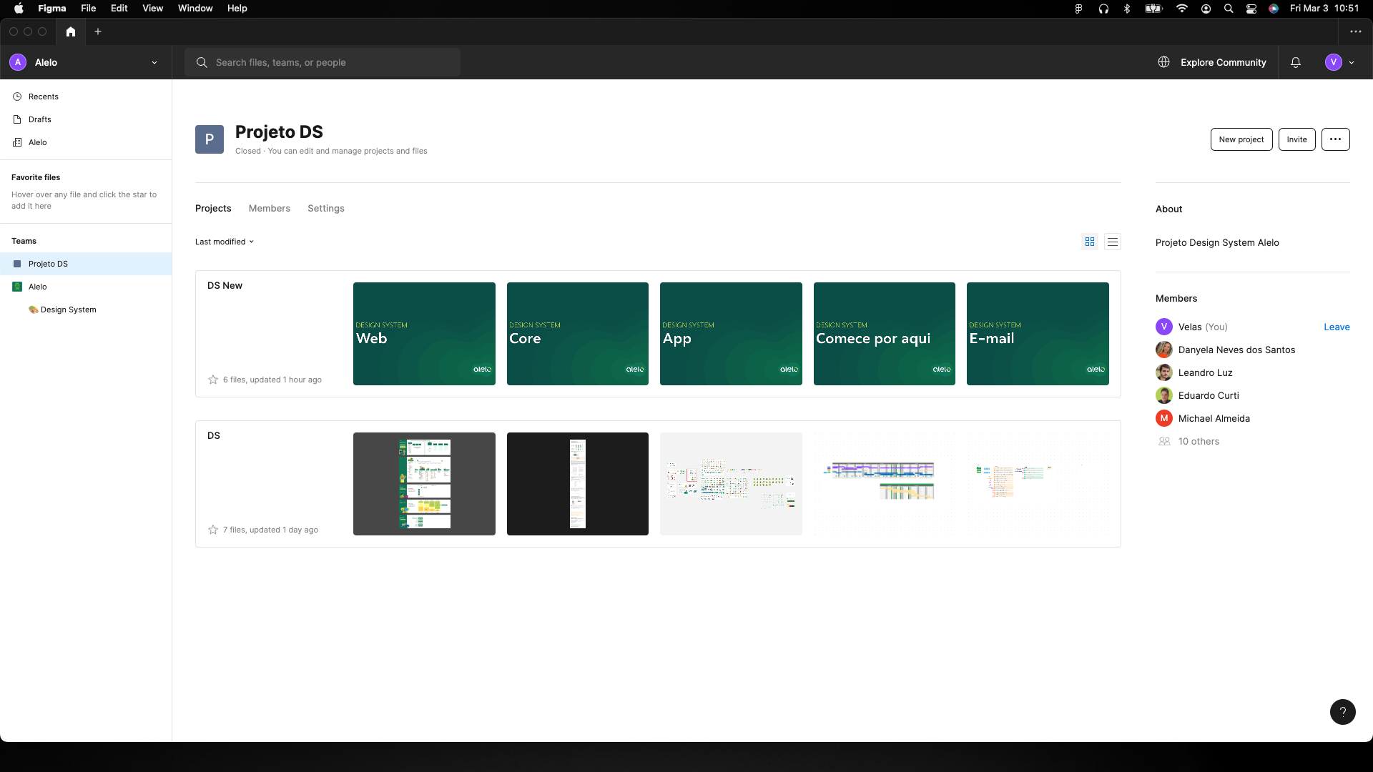Image resolution: width=1373 pixels, height=772 pixels.
Task: Open the Recents section in sidebar
Action: tap(43, 96)
